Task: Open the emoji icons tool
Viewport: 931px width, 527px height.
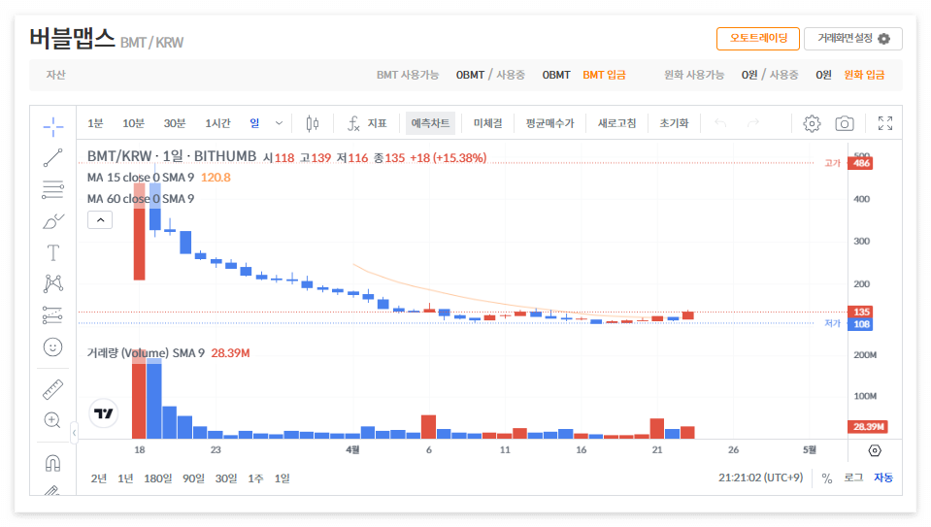Action: click(x=52, y=347)
